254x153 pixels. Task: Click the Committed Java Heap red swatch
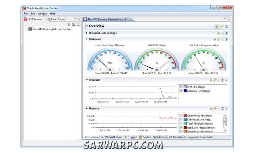click(x=185, y=116)
